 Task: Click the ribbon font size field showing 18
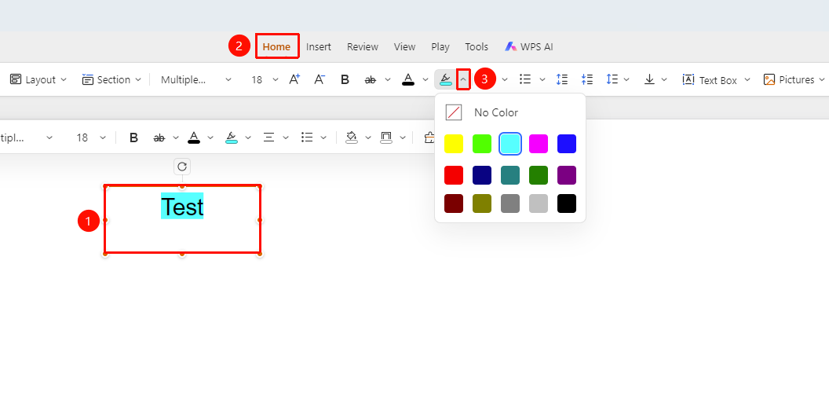pyautogui.click(x=257, y=80)
